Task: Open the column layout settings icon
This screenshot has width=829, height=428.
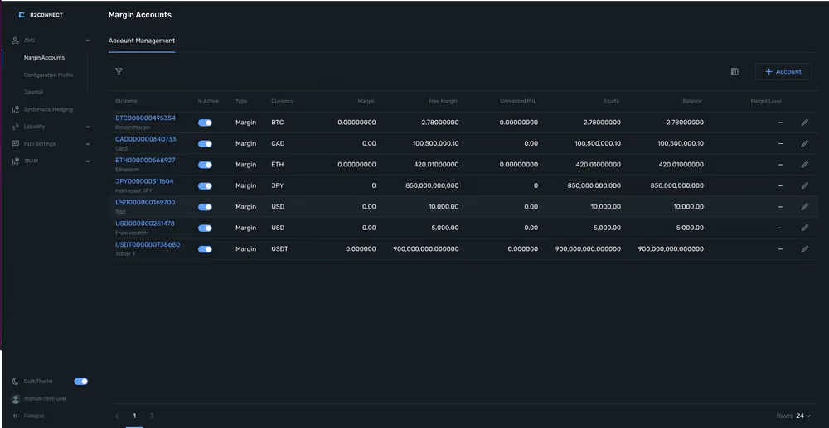Action: pos(734,71)
